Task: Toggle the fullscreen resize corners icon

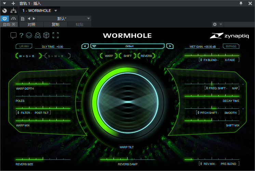Action: 55,35
